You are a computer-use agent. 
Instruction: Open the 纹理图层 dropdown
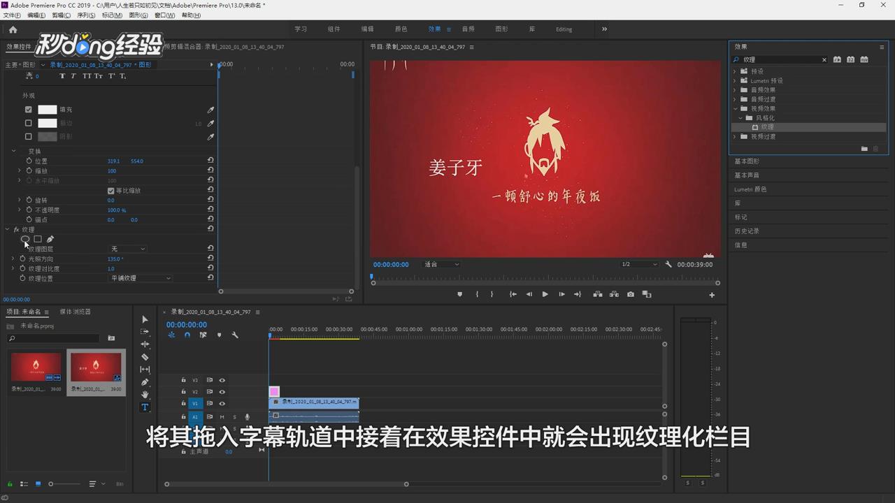[127, 249]
